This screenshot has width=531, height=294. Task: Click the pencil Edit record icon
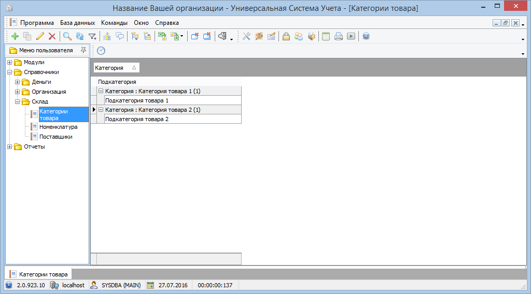coord(40,36)
